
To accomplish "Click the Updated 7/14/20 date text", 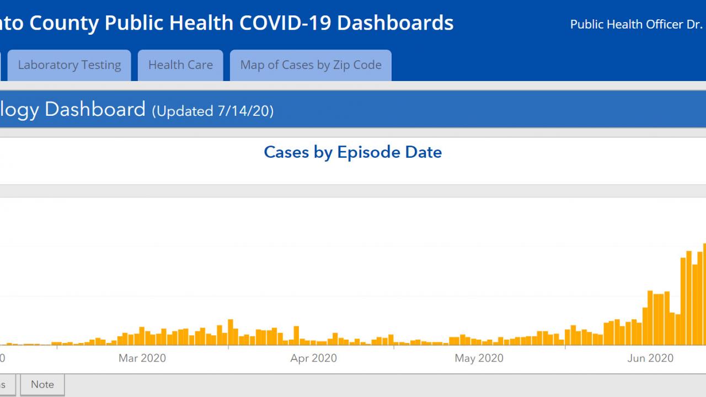I will pos(213,111).
